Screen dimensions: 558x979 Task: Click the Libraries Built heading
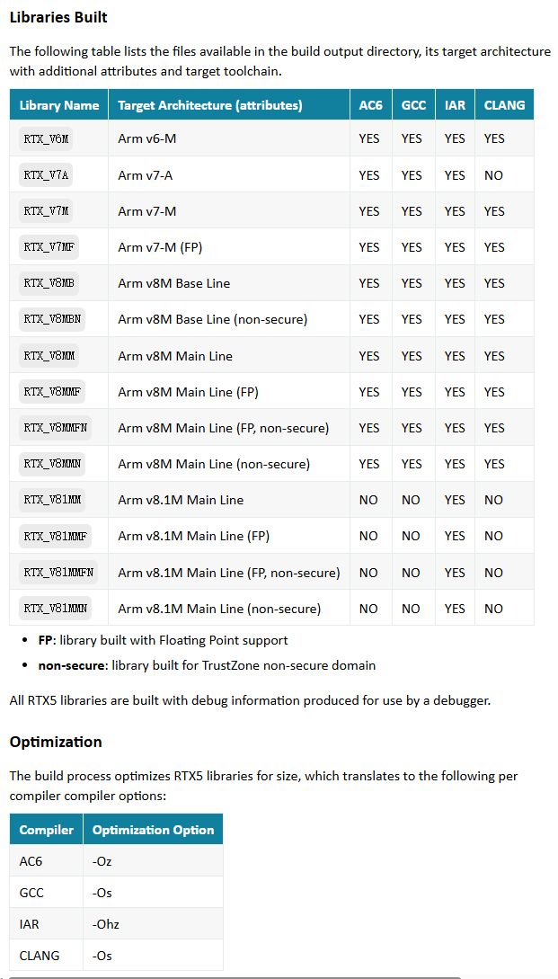[58, 17]
